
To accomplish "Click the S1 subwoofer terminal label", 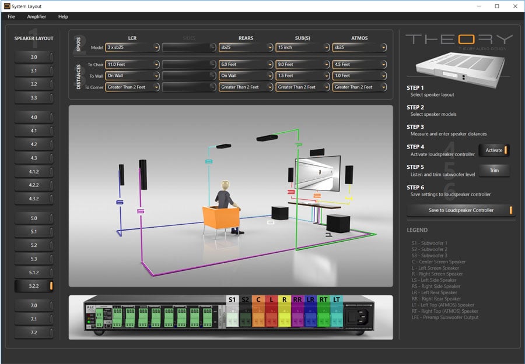I will [232, 300].
